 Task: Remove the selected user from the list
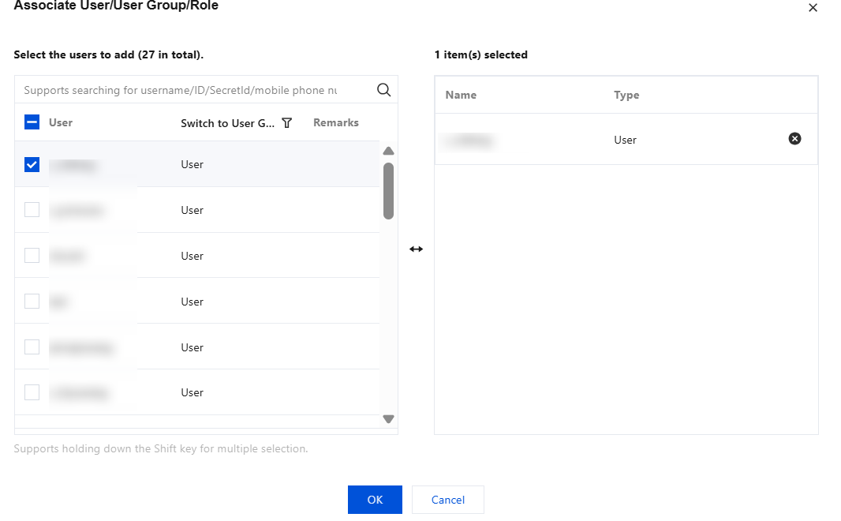coord(794,139)
